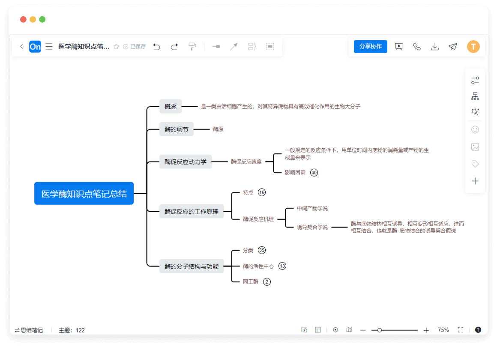Image resolution: width=497 pixels, height=347 pixels.
Task: Expand the 特点 node showing 16
Action: coord(262,192)
